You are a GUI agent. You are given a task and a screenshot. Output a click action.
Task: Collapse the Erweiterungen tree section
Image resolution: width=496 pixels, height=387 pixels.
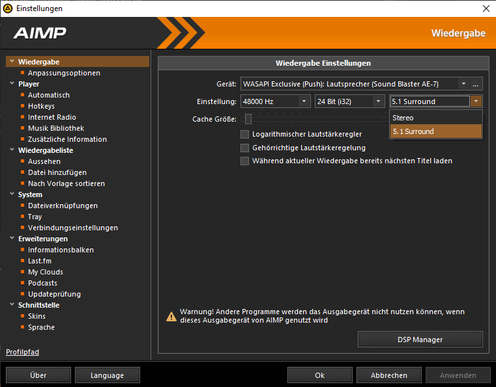(x=12, y=238)
